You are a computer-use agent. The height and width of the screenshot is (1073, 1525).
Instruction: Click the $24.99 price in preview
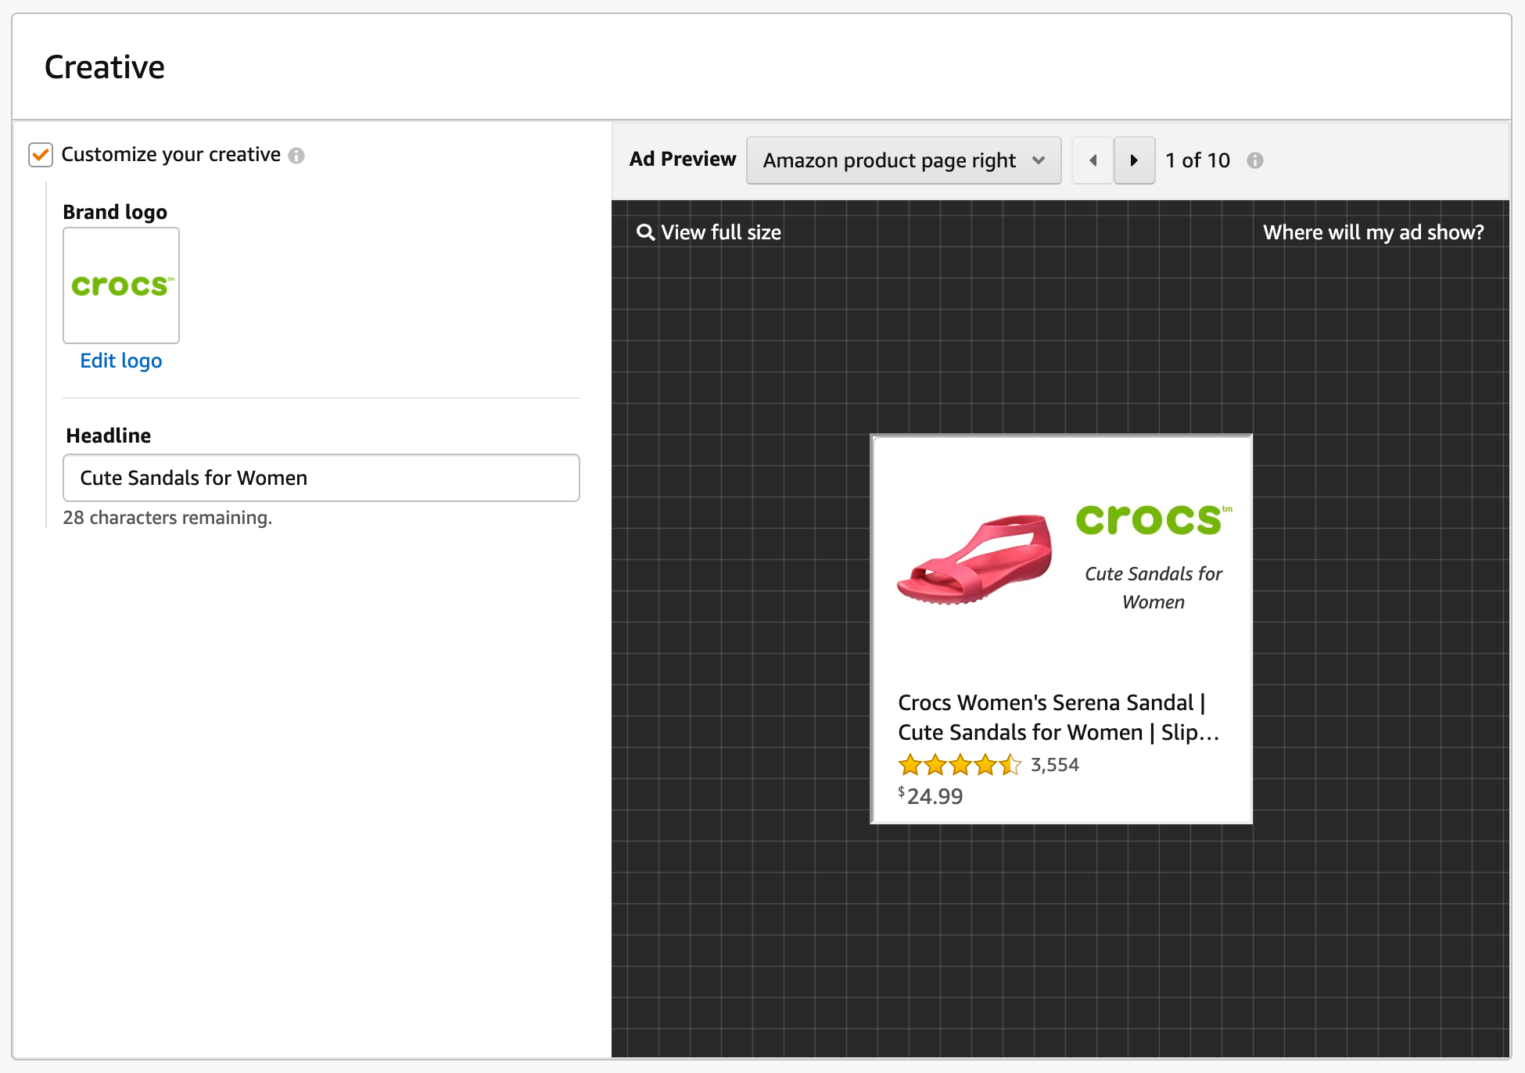(x=931, y=796)
